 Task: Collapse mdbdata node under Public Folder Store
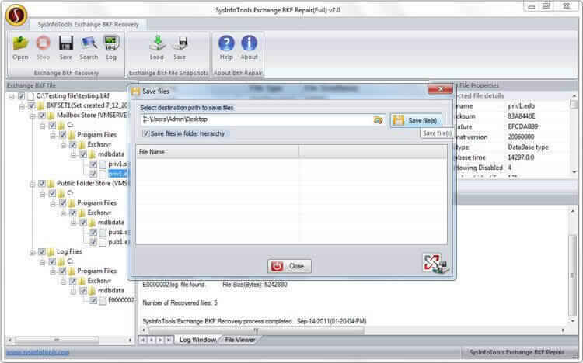(74, 223)
